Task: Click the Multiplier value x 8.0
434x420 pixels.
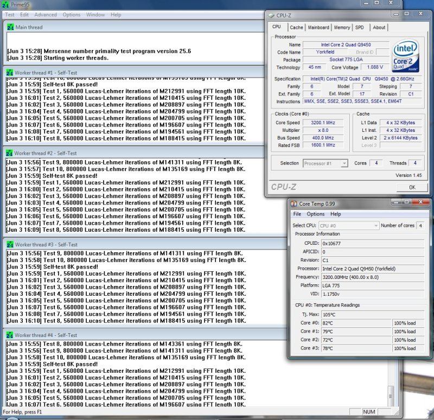Action: click(323, 130)
